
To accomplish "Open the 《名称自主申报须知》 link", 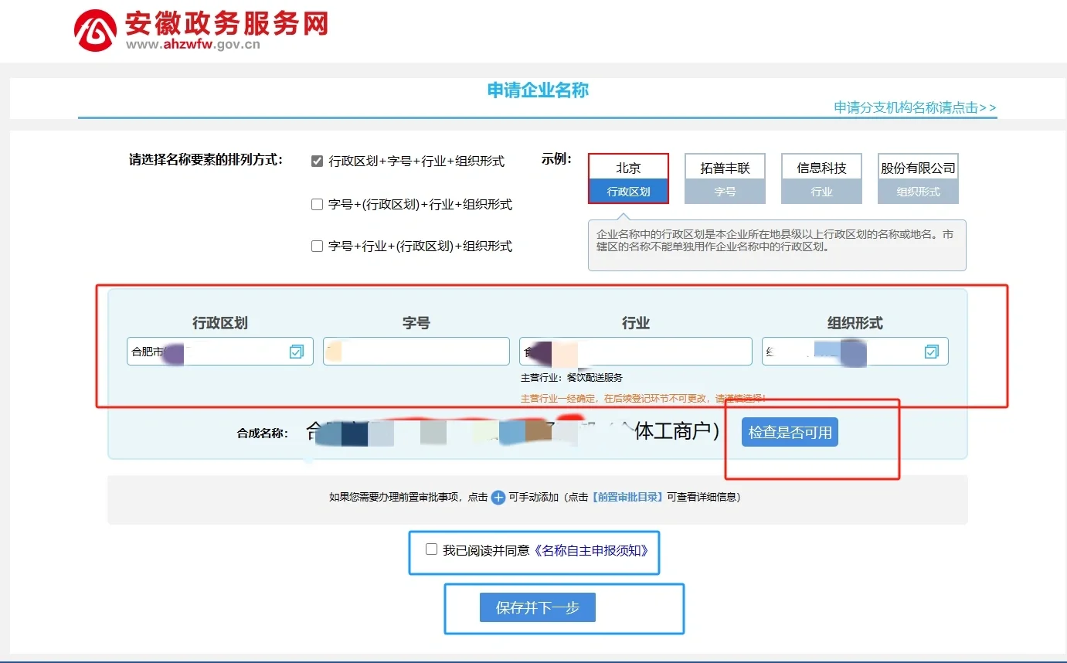I will [x=591, y=550].
